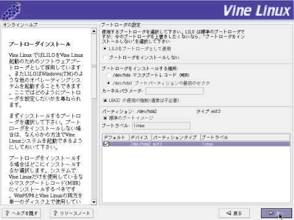Screen dimensions: 294x220
Task: Click help panel scrollbar down arrow
Action: click(94, 202)
